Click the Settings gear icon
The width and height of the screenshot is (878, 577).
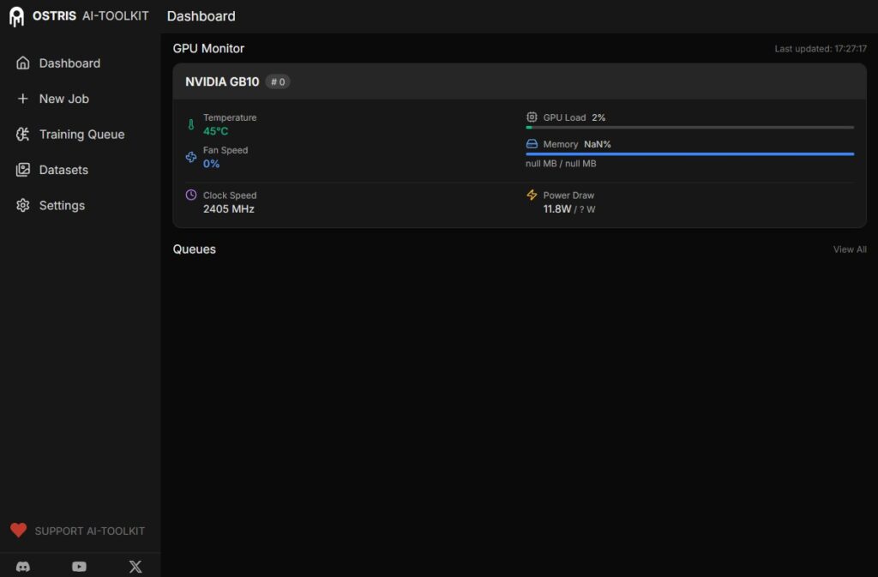[x=23, y=206]
